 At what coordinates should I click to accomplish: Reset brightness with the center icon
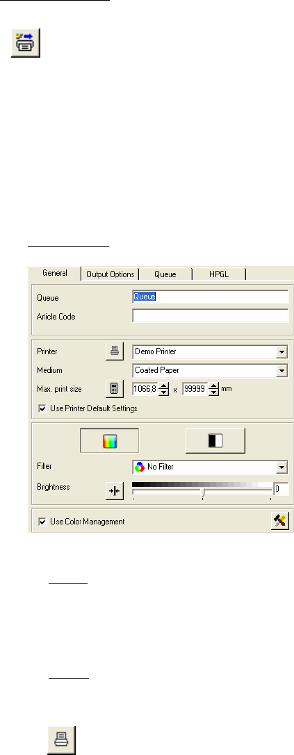coord(115,490)
